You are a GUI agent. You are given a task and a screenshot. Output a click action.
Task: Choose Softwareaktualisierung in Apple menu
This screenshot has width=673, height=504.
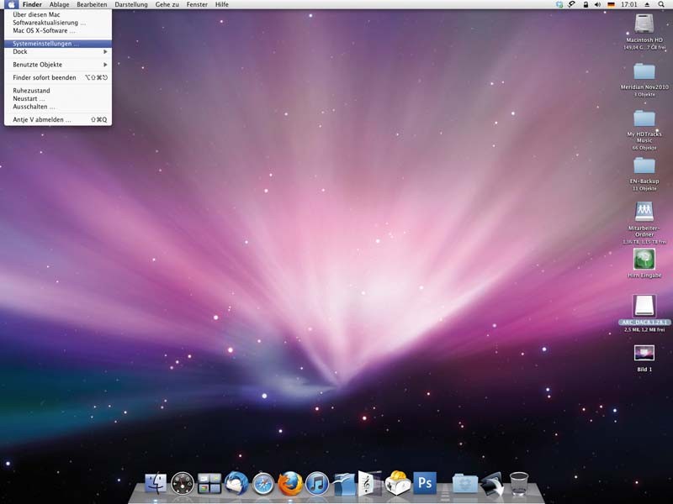pos(58,23)
